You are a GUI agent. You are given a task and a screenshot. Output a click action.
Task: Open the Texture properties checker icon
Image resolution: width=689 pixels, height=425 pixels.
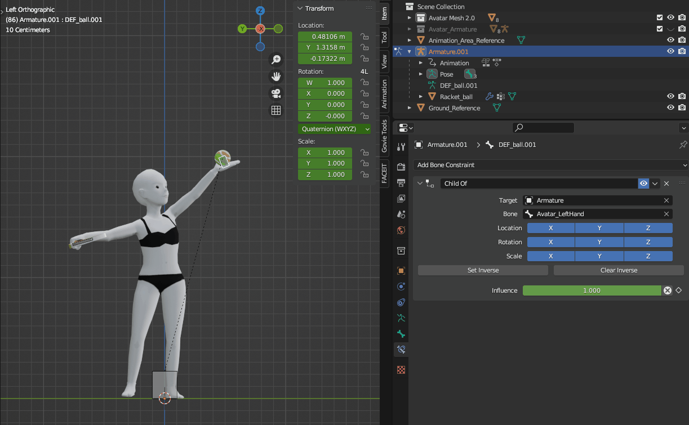[401, 370]
